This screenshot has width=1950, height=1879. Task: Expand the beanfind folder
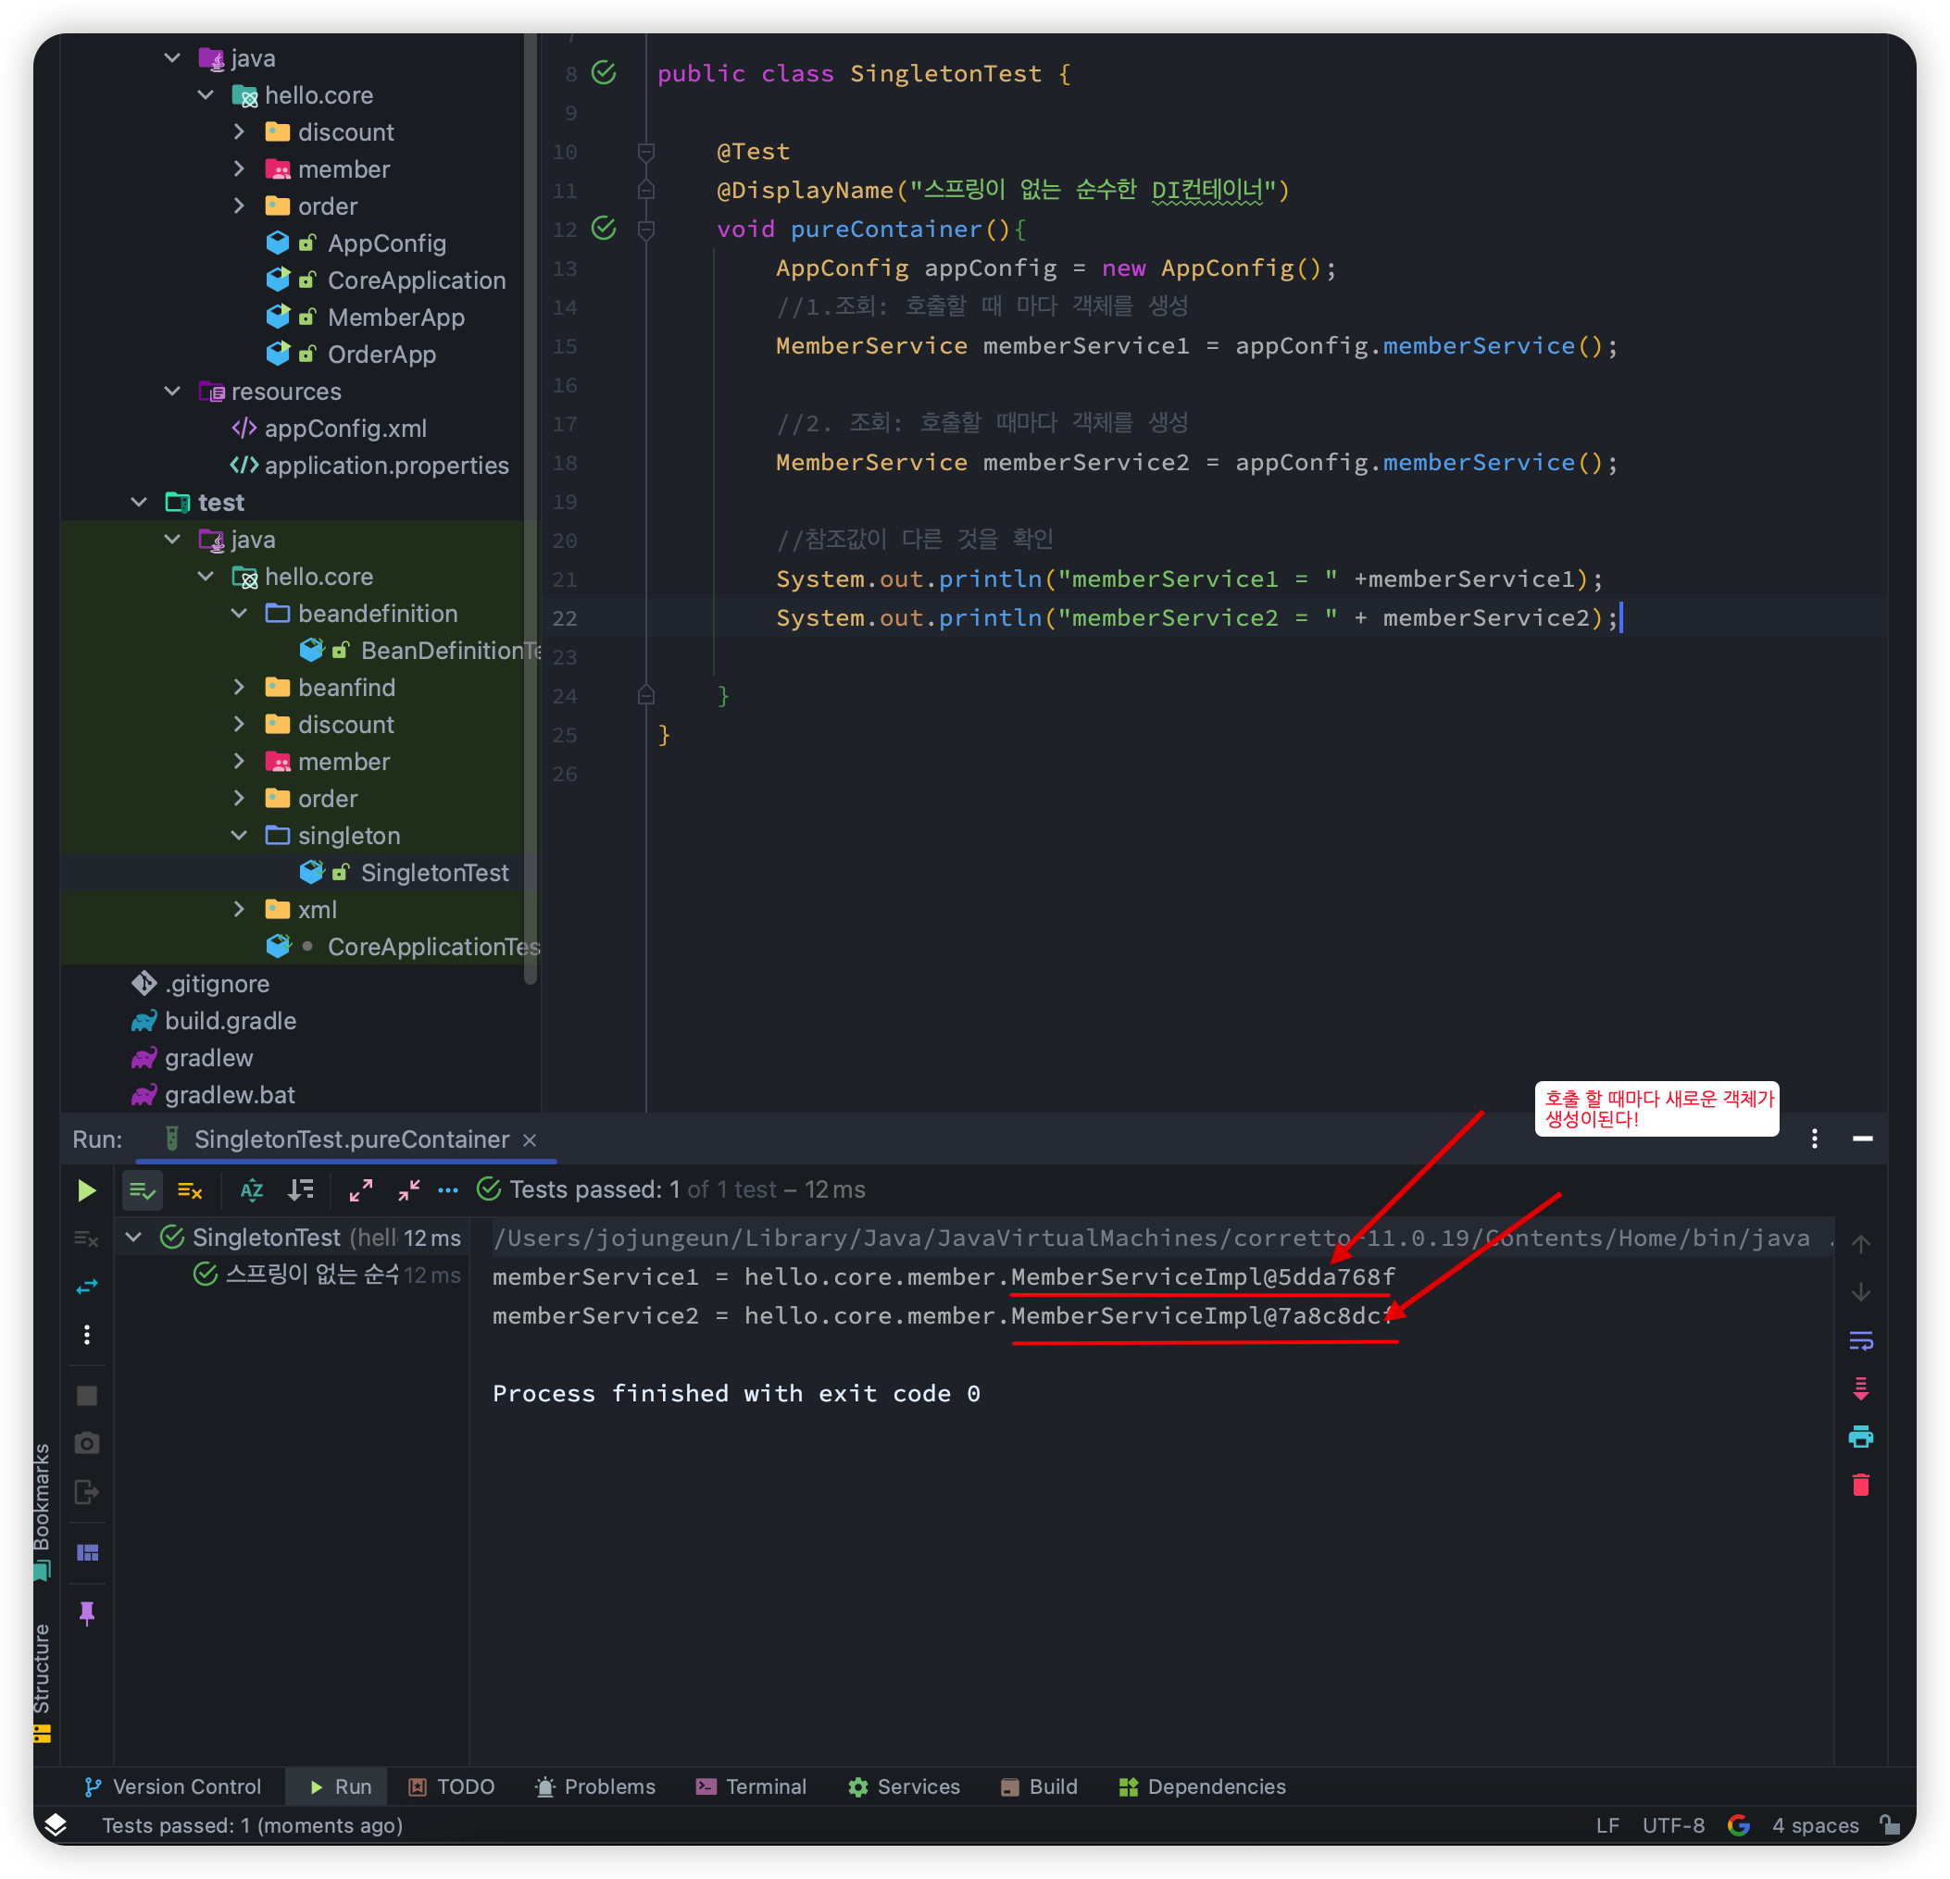(239, 688)
